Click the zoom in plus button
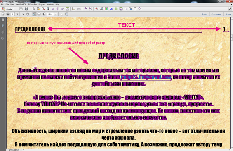This screenshot has width=233, height=151. [43, 14]
